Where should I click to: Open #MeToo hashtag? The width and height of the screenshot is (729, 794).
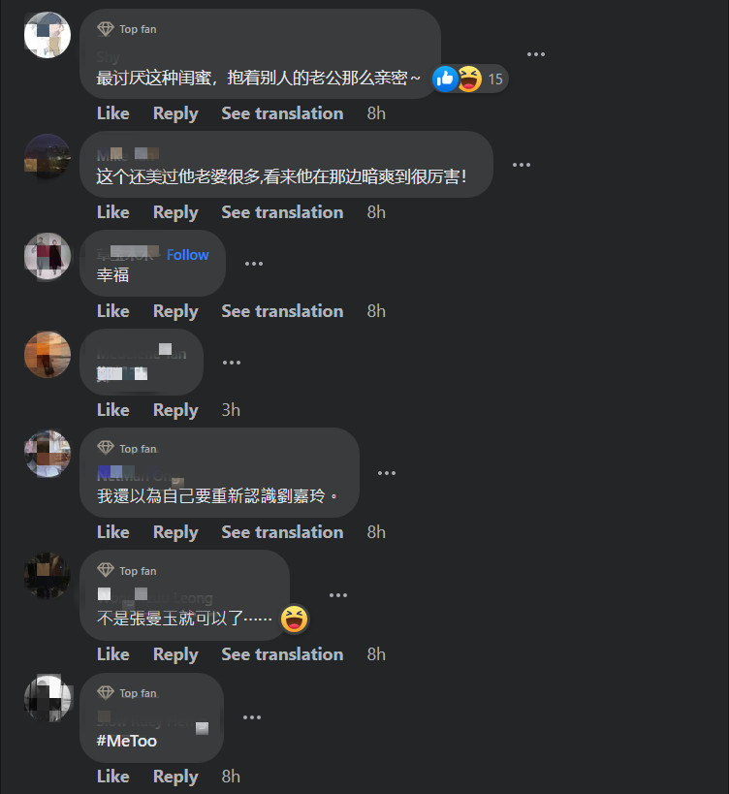[x=127, y=741]
